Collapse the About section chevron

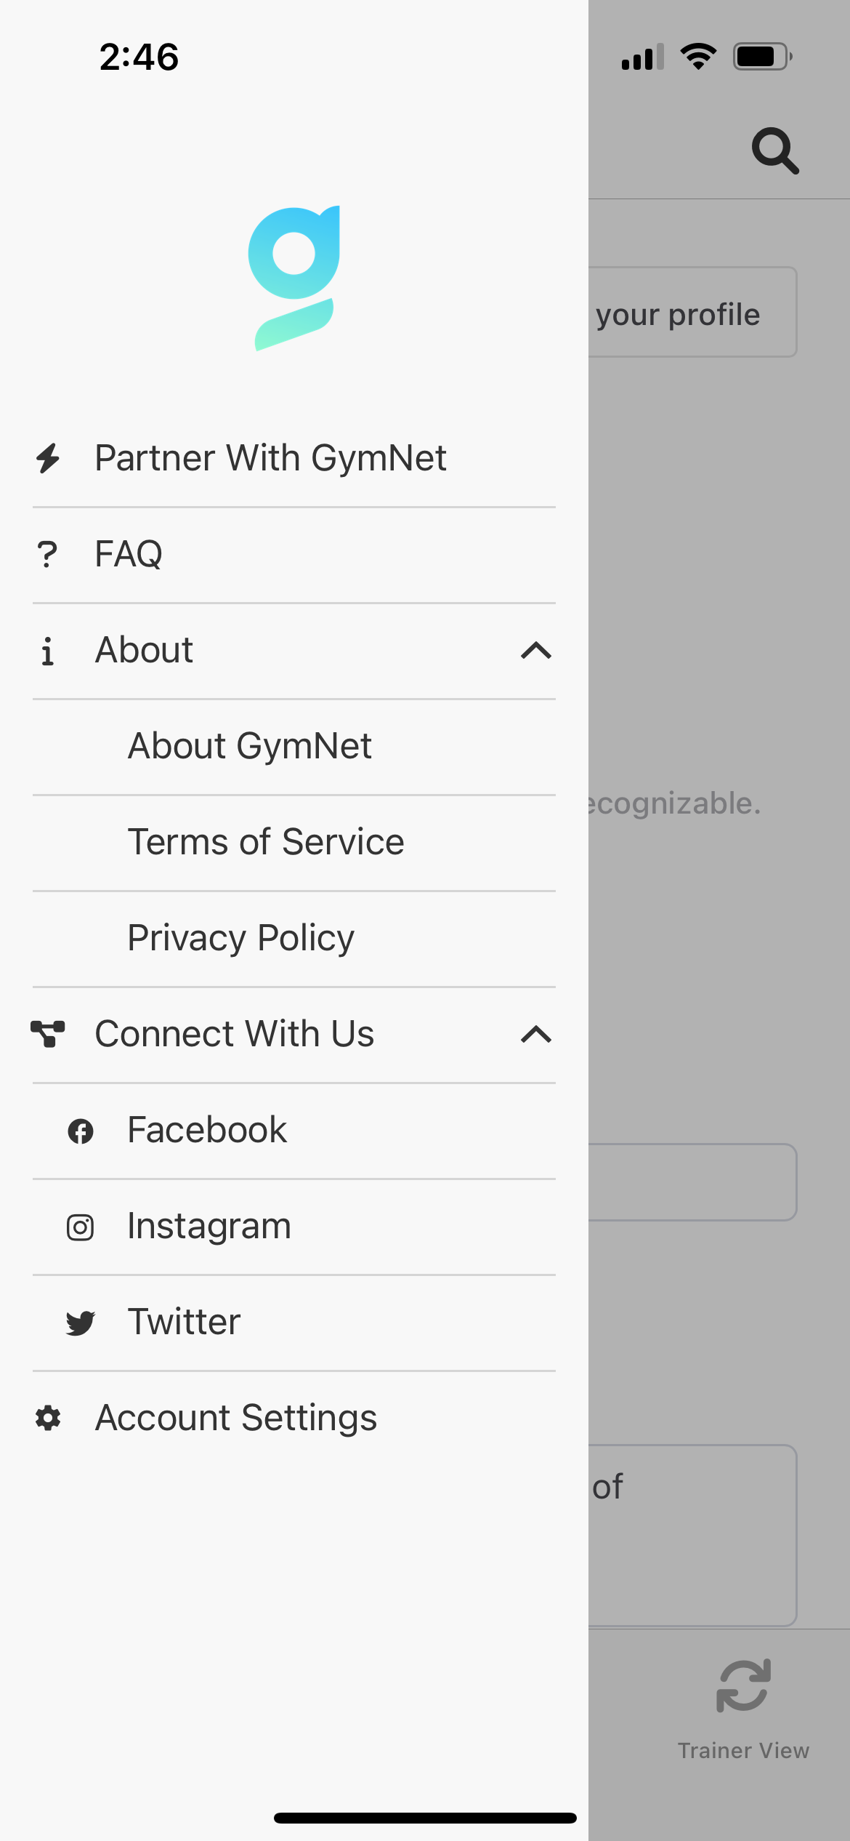(x=536, y=651)
